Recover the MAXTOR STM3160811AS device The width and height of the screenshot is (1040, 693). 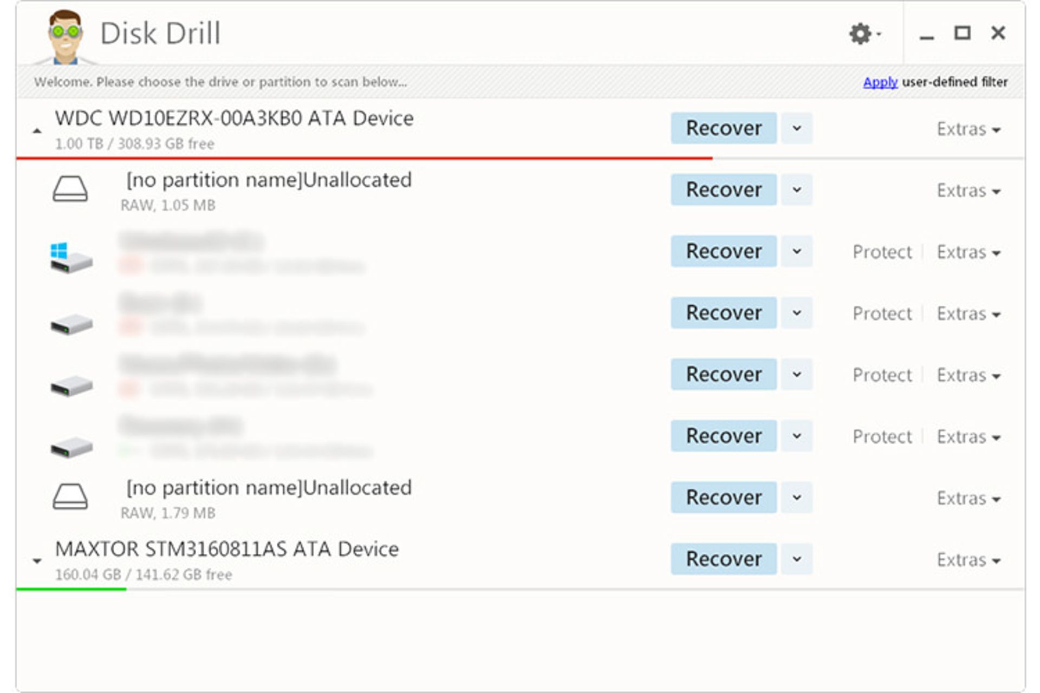(724, 559)
